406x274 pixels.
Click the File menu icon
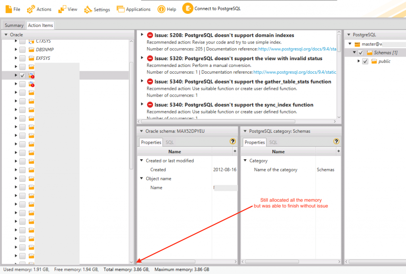click(x=9, y=9)
